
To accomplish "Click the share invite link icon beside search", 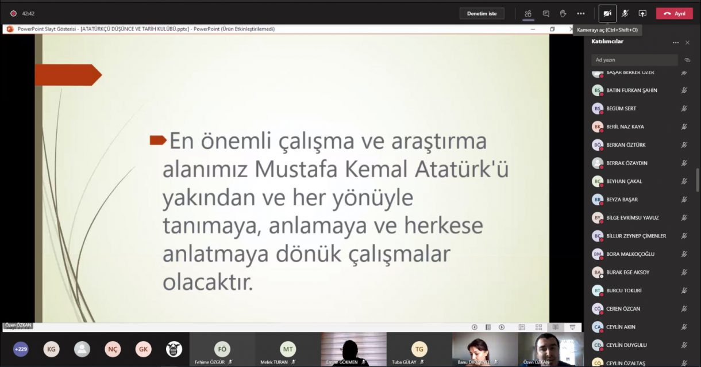I will (x=687, y=60).
